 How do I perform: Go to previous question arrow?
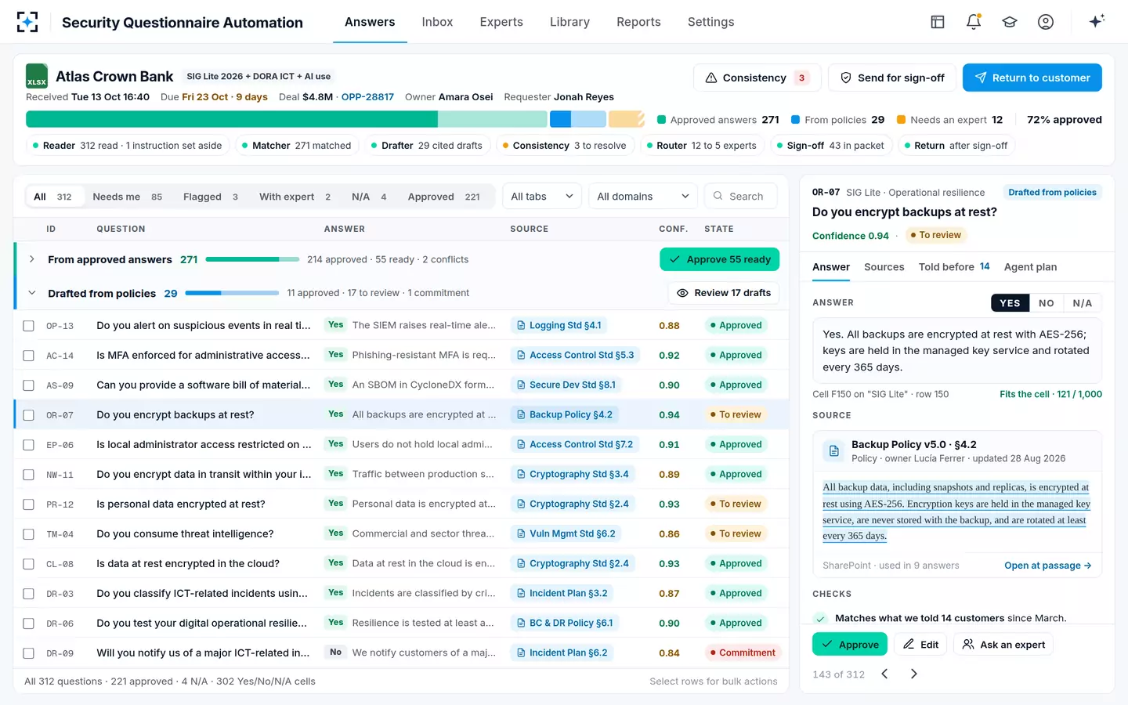[x=884, y=674]
